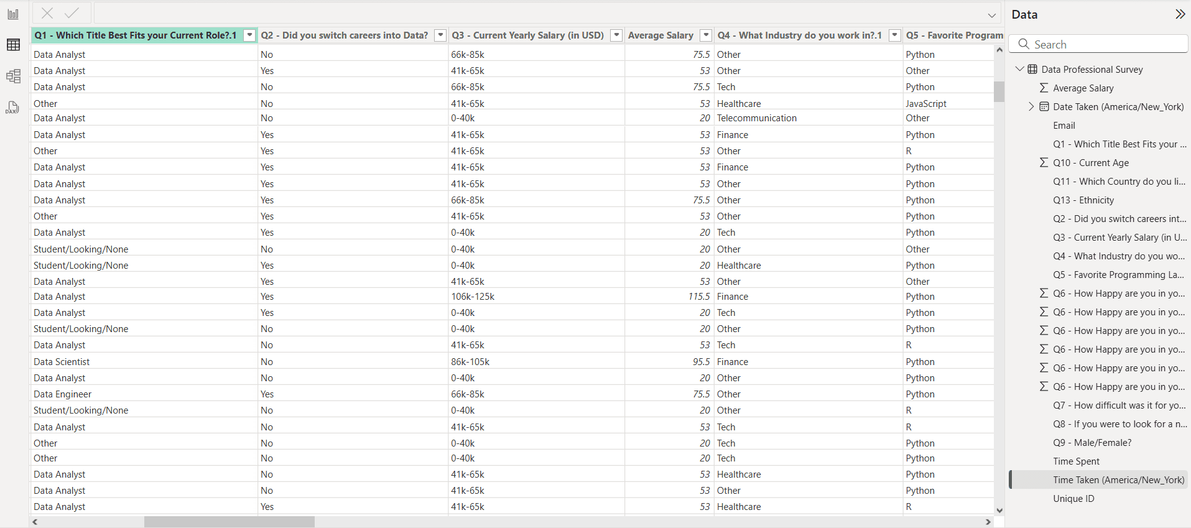Click the Search magnifier icon

[1023, 44]
